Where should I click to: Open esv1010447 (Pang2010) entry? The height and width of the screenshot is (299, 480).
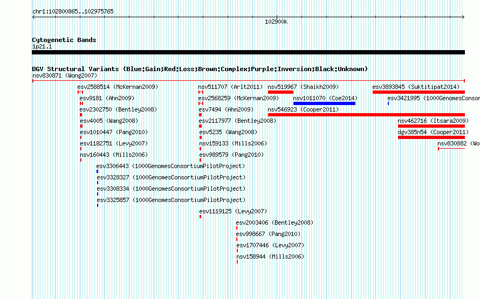pyautogui.click(x=114, y=132)
